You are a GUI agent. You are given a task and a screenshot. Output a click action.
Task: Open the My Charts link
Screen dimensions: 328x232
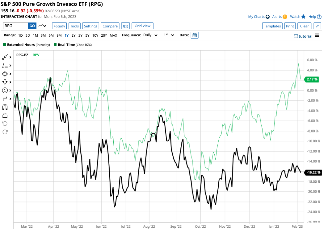(256, 17)
